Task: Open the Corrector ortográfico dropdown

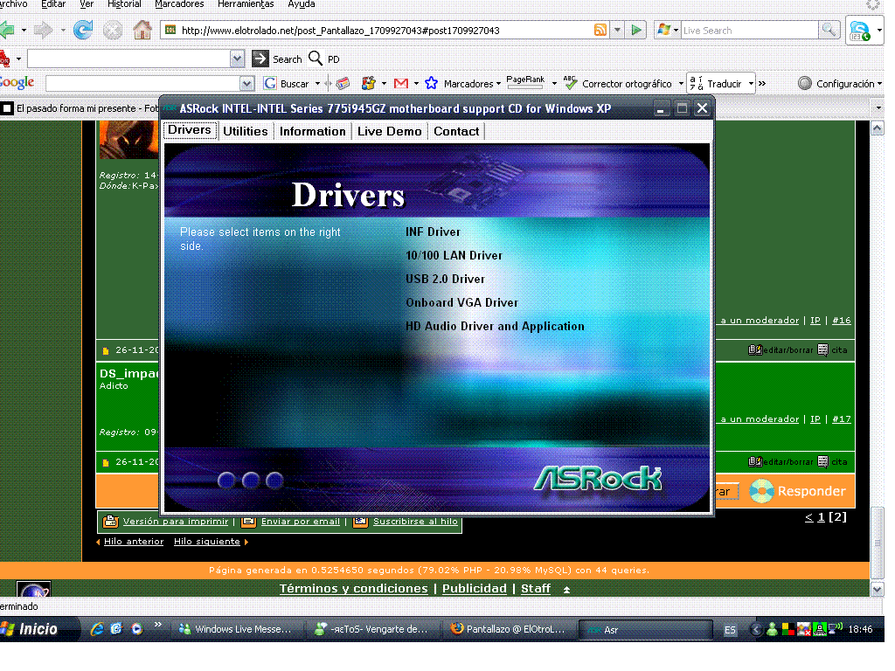Action: (x=681, y=84)
